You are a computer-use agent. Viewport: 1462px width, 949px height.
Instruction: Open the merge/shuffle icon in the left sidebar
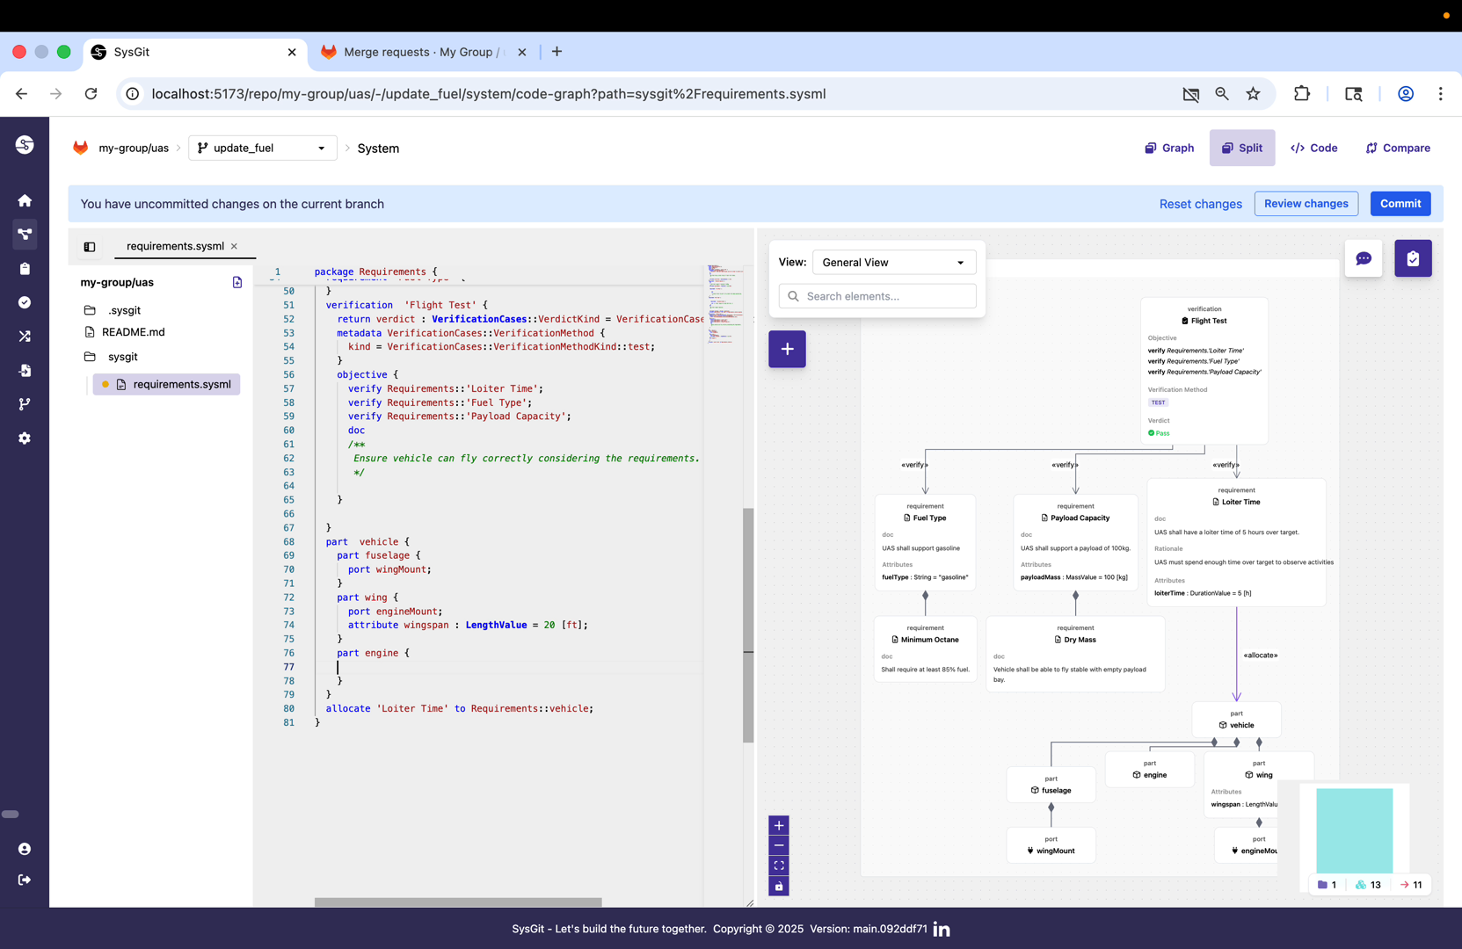tap(25, 336)
